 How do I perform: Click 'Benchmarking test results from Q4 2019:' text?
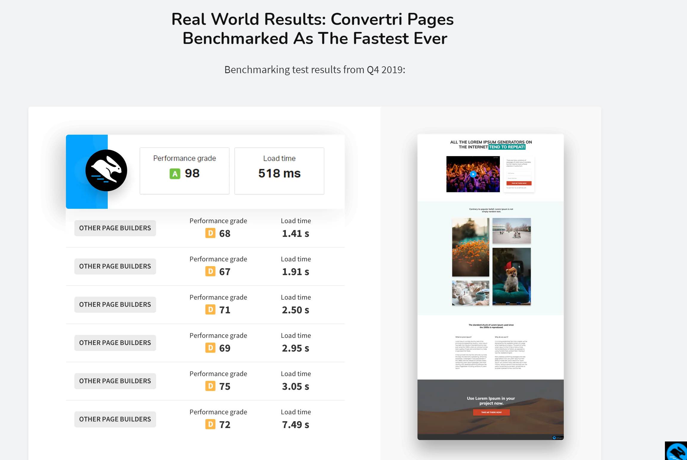315,70
